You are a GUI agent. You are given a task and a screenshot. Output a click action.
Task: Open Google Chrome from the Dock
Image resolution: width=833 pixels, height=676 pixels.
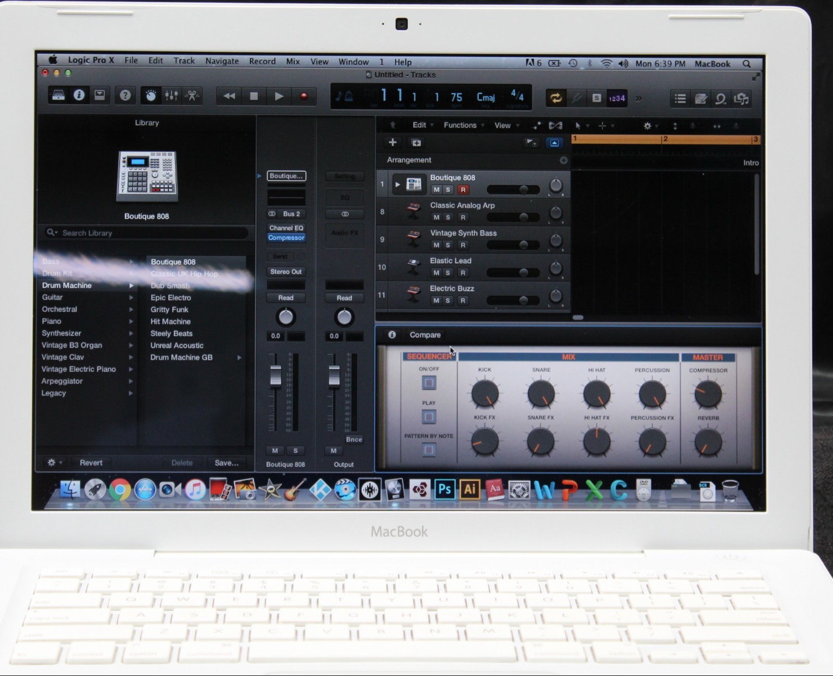(x=120, y=490)
